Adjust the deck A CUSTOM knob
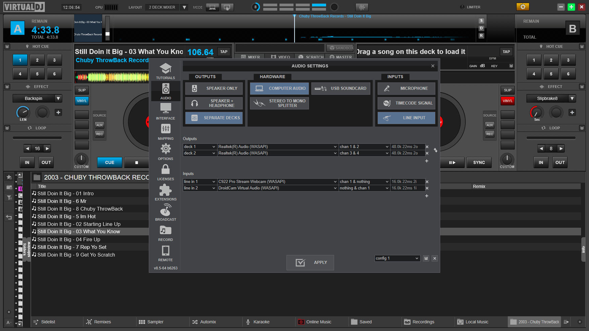 click(81, 159)
